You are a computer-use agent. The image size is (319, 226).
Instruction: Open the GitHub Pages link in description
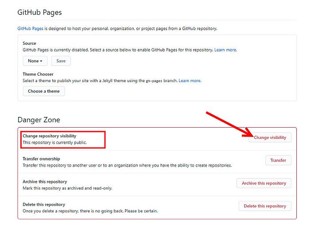[30, 28]
